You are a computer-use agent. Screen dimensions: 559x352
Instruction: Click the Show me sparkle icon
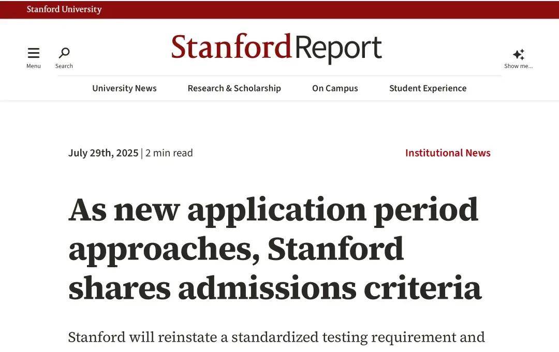click(x=519, y=54)
